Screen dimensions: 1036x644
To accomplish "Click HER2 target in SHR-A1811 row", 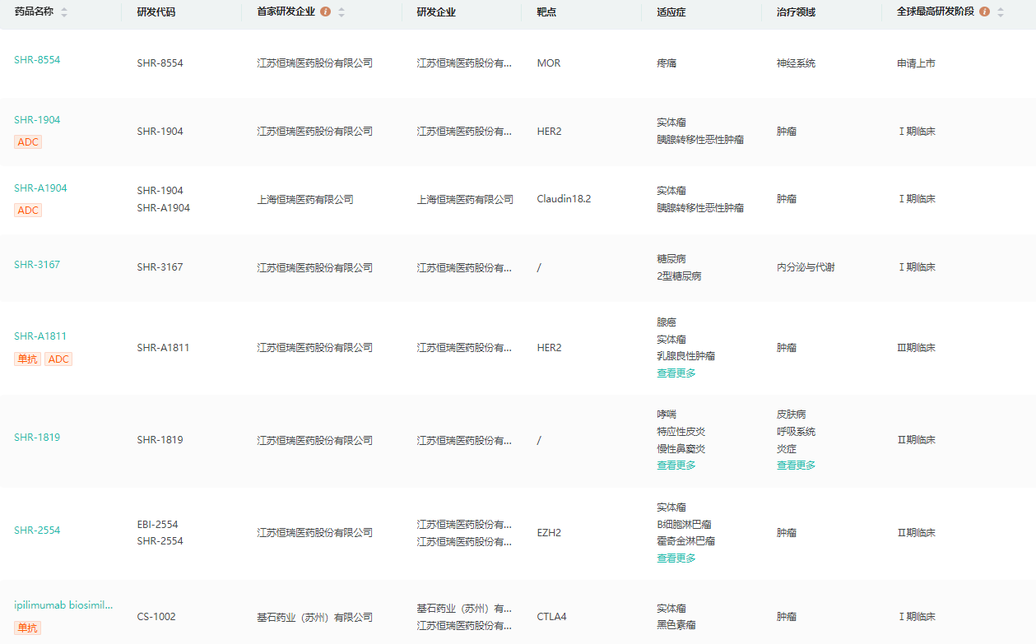I will coord(549,348).
